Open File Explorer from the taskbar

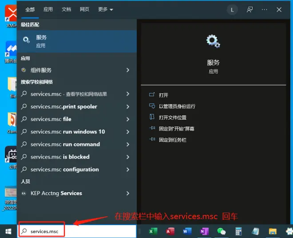click(273, 231)
